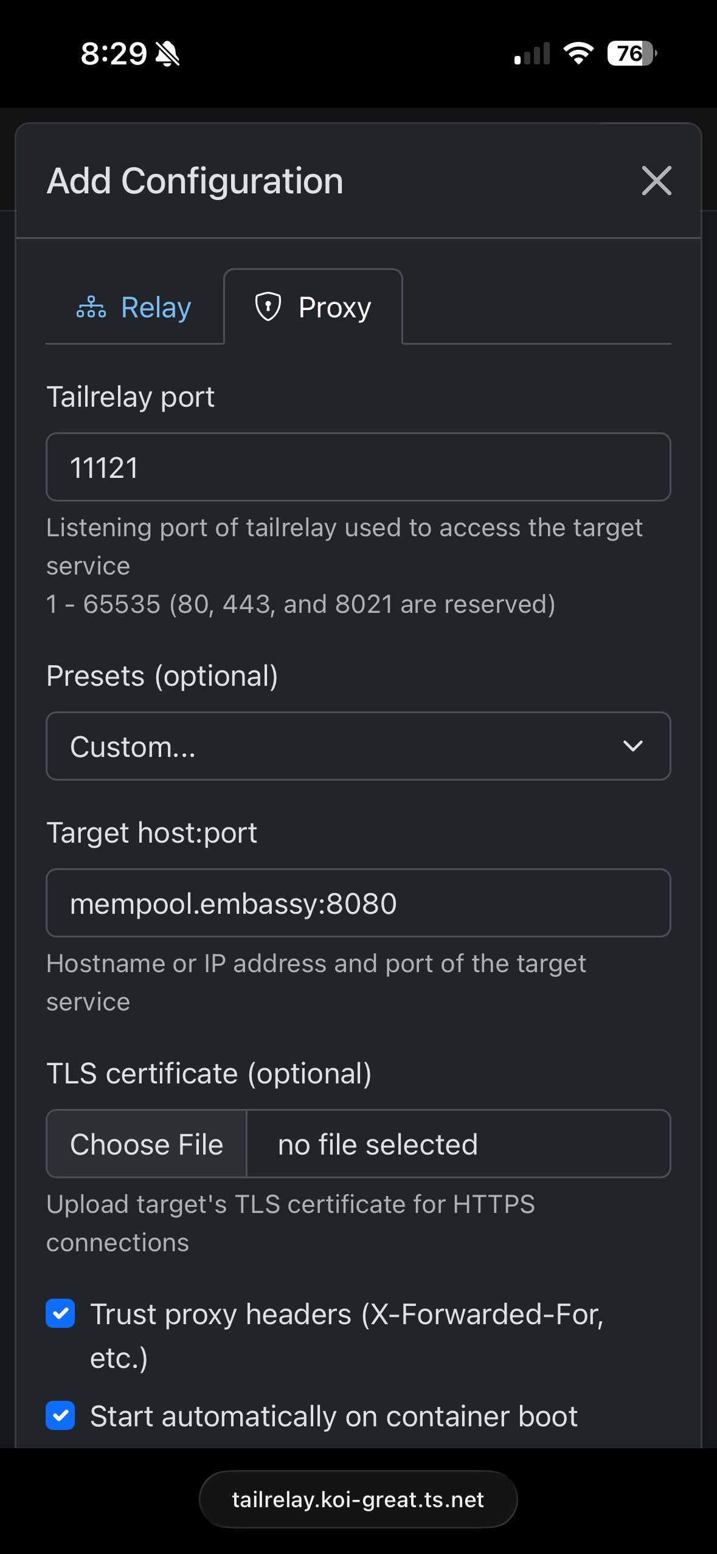Click the 'Trust proxy headers' label text
The image size is (717, 1554).
pos(346,1314)
